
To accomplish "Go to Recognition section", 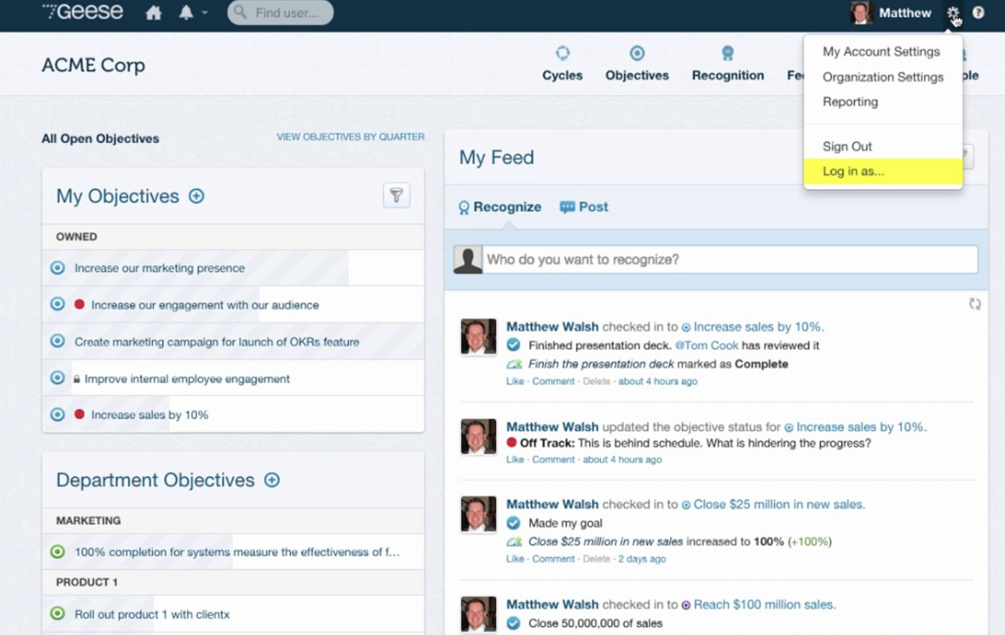I will pos(728,64).
